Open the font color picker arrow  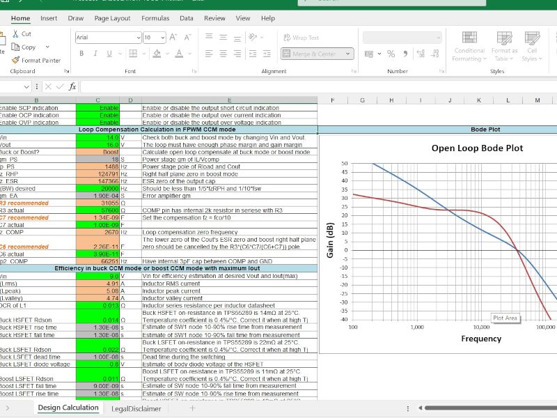pos(190,54)
